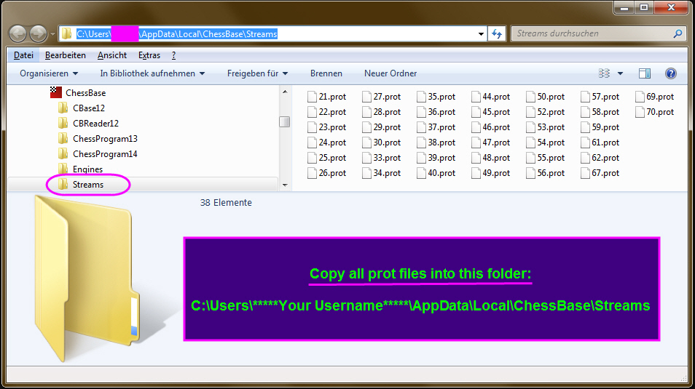Refresh the Streams folder view
Viewport: 695px width, 389px height.
pos(497,34)
